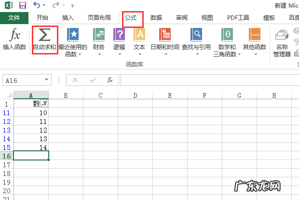Click the cell containing value 12
The image size is (299, 200).
click(31, 130)
